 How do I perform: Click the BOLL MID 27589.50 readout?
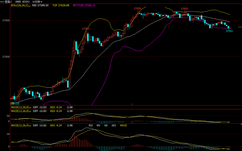click(40, 5)
